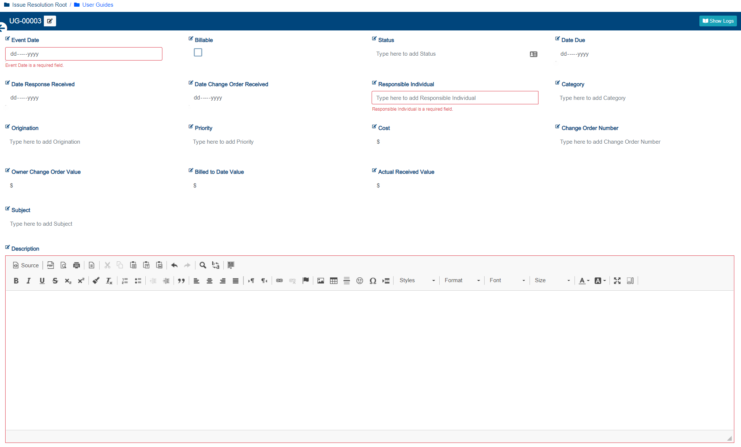Toggle Bold formatting in the editor
The height and width of the screenshot is (447, 741).
pyautogui.click(x=16, y=281)
